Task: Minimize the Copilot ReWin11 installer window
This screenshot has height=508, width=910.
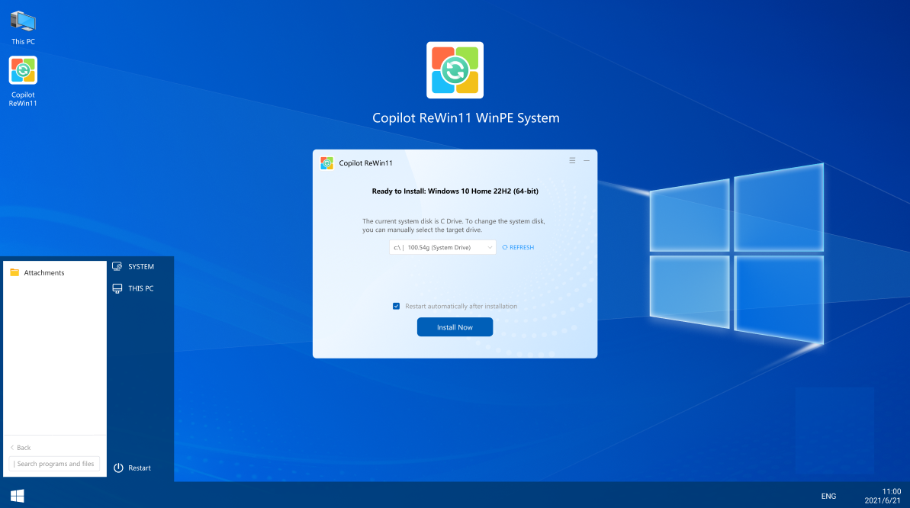Action: [x=587, y=161]
